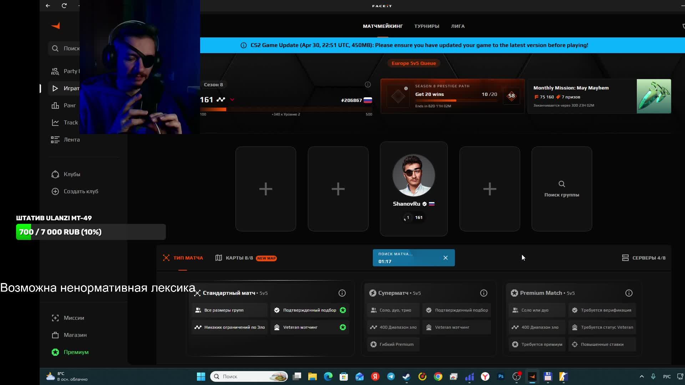
Task: Click Гибкий Premium option in Суперматч
Action: (x=393, y=344)
